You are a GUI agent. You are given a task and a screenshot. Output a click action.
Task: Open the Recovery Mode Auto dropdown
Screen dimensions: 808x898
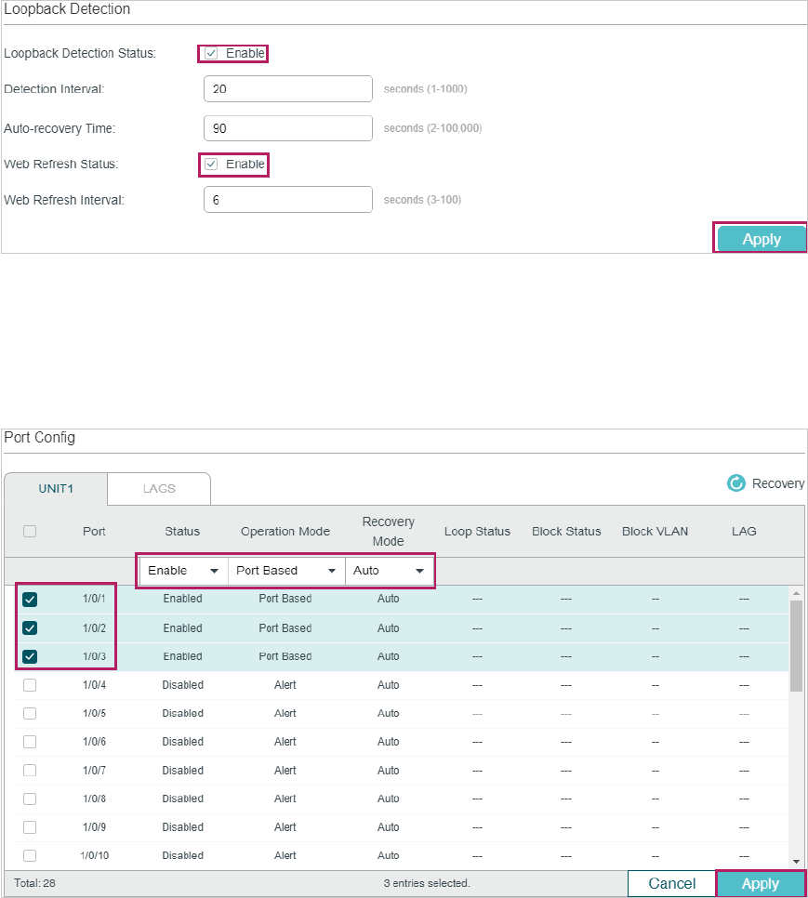click(389, 571)
